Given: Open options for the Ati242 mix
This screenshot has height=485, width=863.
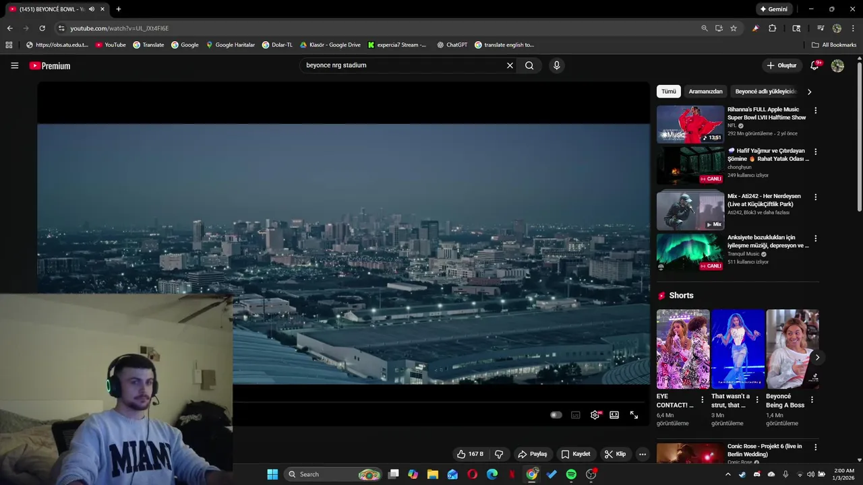Looking at the screenshot, I should [x=815, y=197].
